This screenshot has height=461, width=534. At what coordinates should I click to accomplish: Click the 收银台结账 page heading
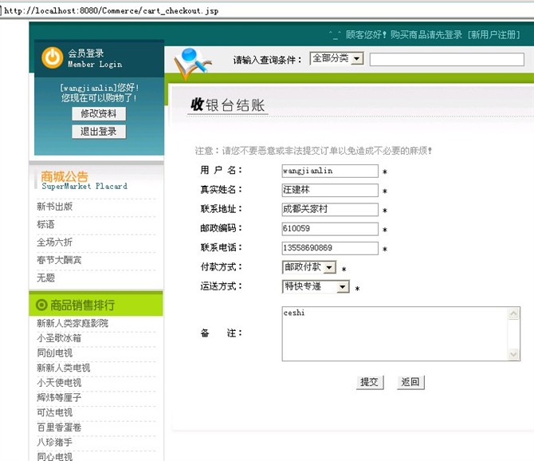(x=227, y=105)
